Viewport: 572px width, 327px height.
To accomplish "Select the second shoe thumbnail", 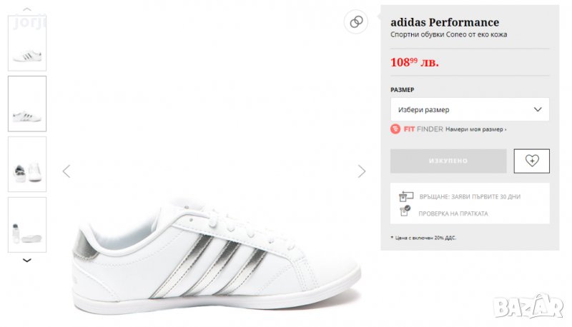I will click(x=27, y=104).
